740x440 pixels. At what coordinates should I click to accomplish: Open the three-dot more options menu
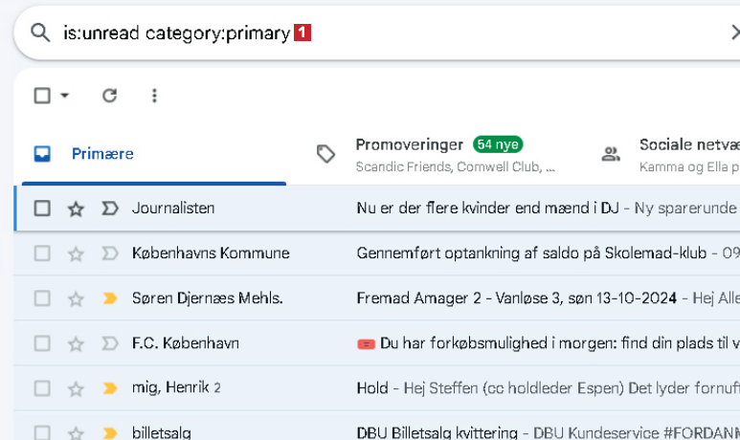click(154, 96)
